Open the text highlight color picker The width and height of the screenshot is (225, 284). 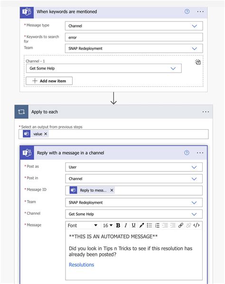(x=141, y=225)
